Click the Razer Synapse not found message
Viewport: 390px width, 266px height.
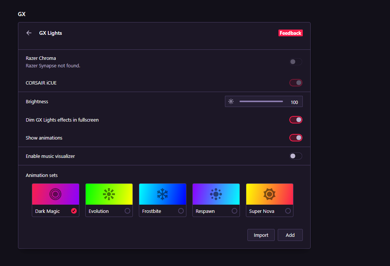[53, 65]
